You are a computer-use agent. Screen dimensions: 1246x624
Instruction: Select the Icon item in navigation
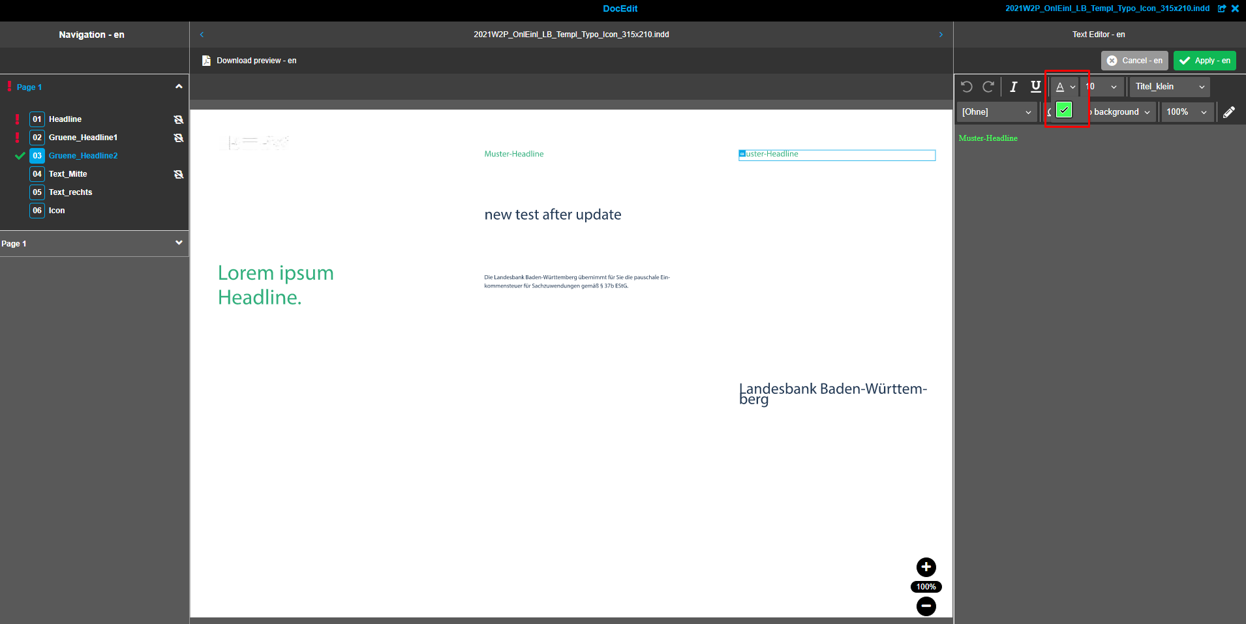[x=57, y=211]
